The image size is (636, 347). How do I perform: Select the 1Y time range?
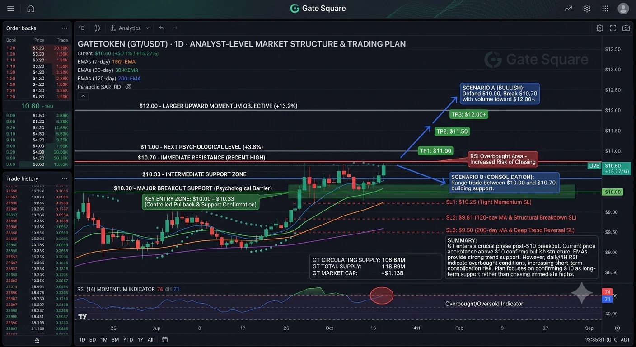pos(140,339)
